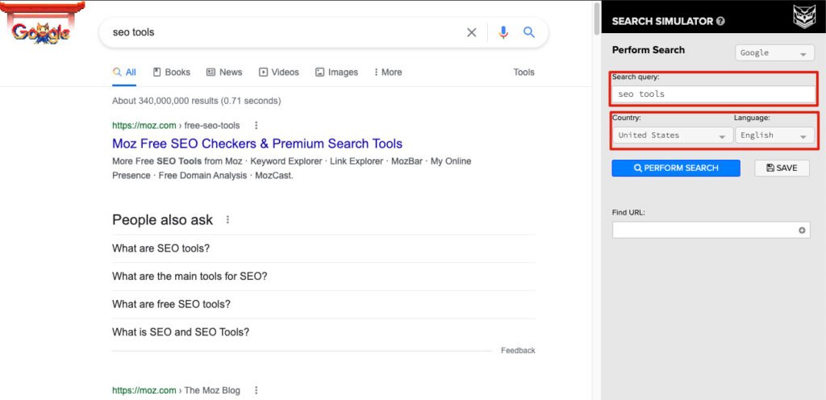Click the Google doodle logo
Image resolution: width=826 pixels, height=400 pixels.
41,23
